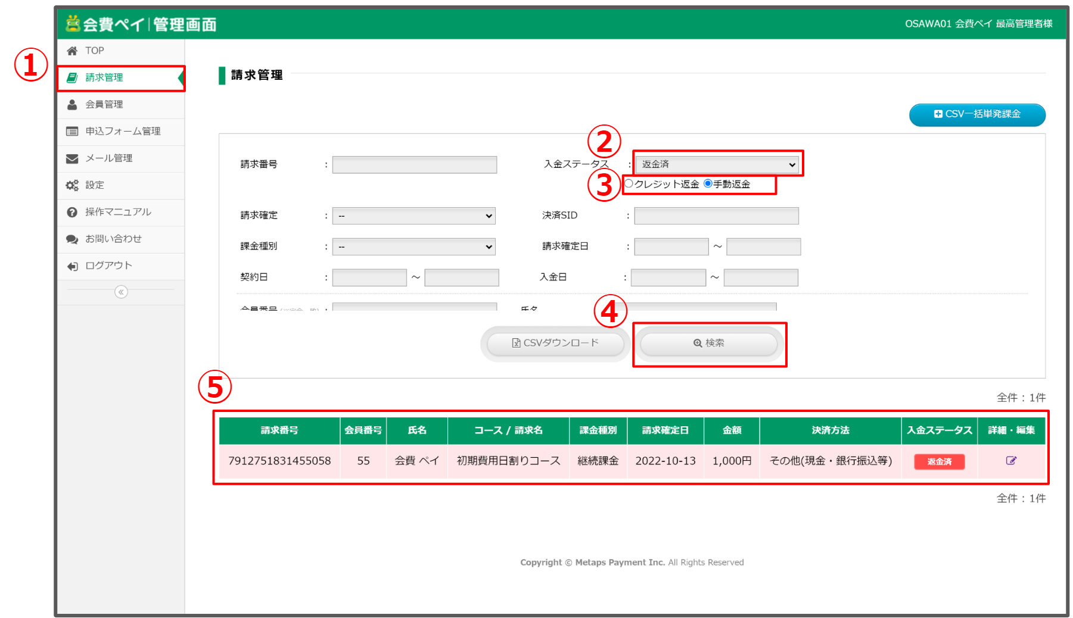Click the 操作マニュアル question mark icon
1073x618 pixels.
72,212
